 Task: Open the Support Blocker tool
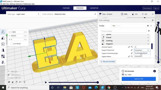point(3,62)
